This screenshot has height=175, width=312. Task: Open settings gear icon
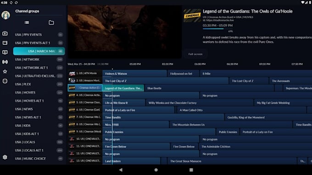coord(5,157)
